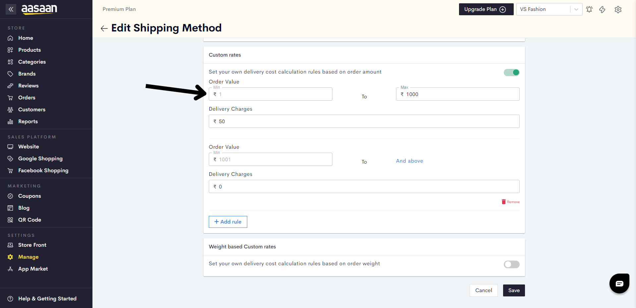Image resolution: width=636 pixels, height=308 pixels.
Task: Click the Website monitor icon
Action: [10, 147]
